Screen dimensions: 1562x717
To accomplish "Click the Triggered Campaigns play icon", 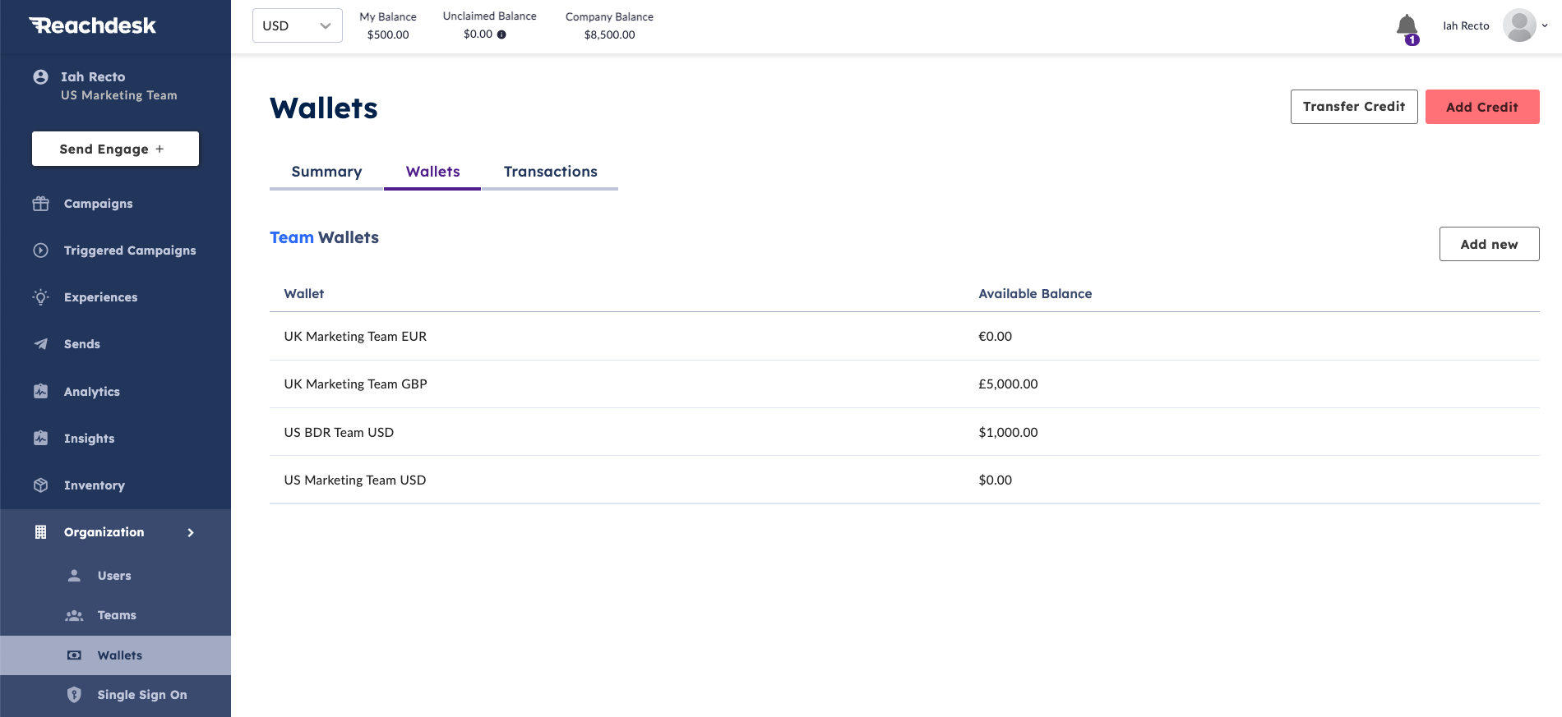I will point(40,250).
